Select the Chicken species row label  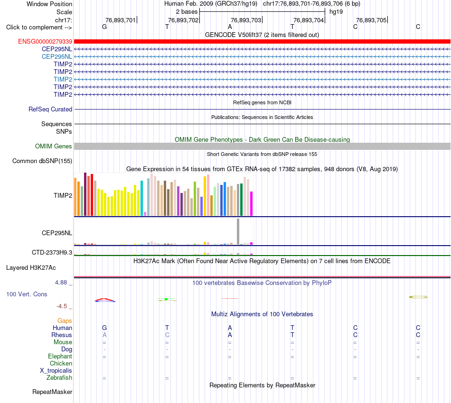tap(61, 363)
